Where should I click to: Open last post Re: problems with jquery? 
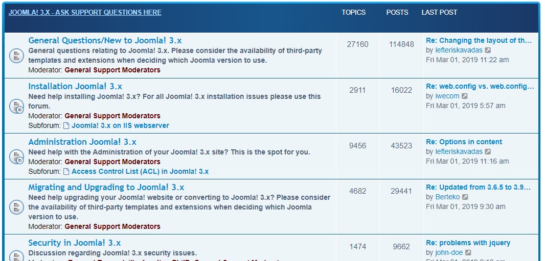468,243
